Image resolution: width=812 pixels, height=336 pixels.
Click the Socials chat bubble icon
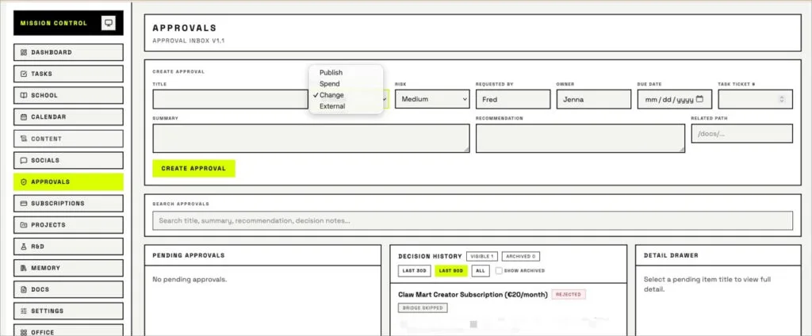(x=23, y=161)
